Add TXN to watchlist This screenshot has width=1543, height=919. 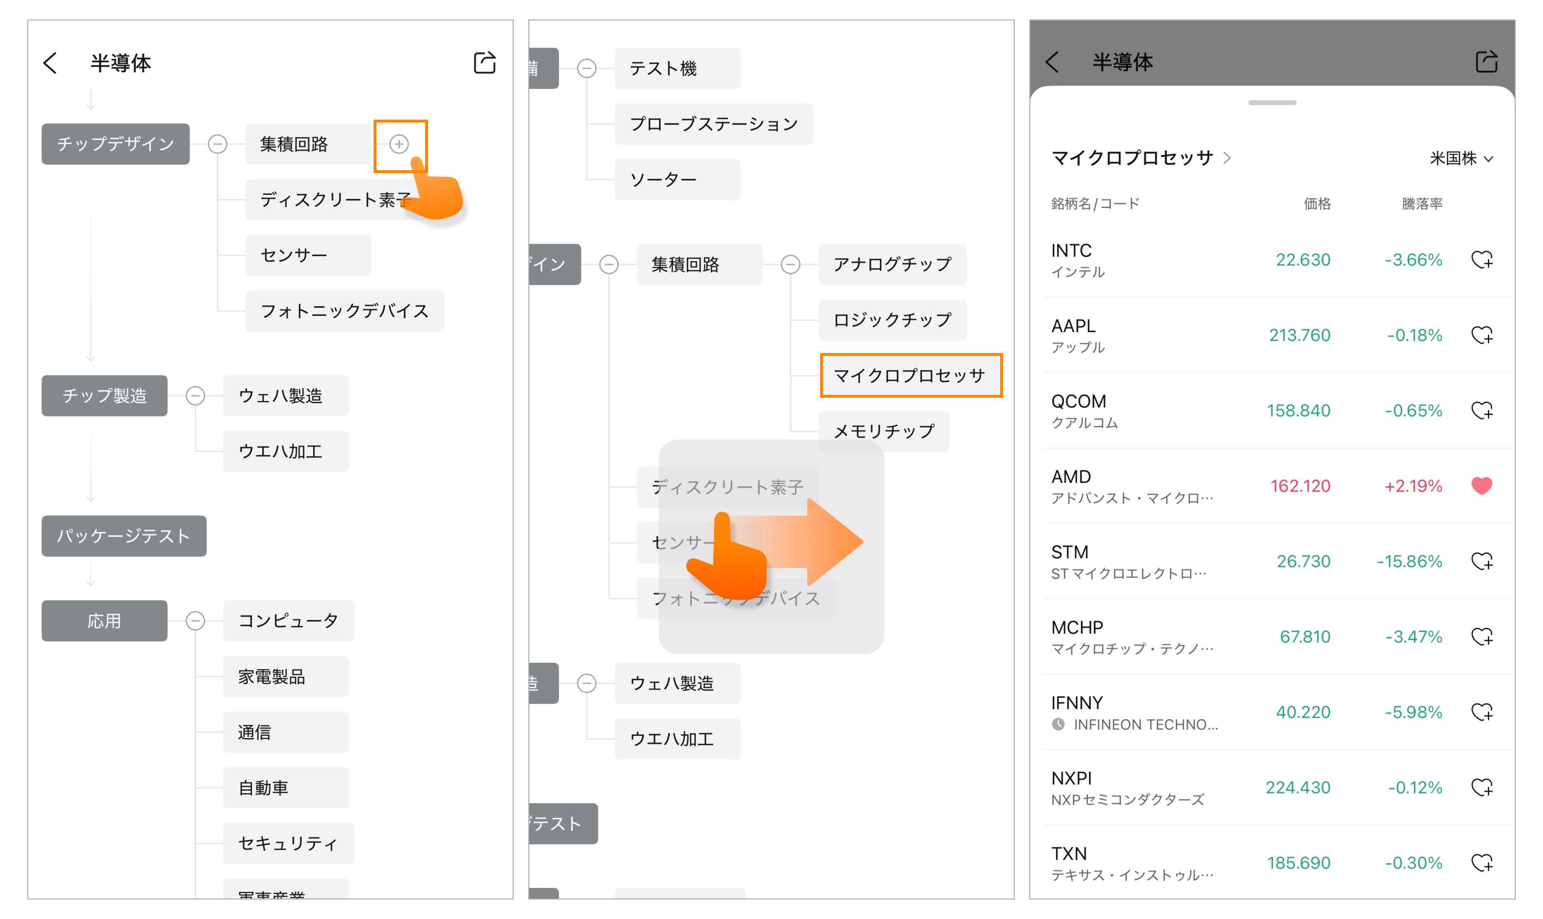[x=1482, y=863]
